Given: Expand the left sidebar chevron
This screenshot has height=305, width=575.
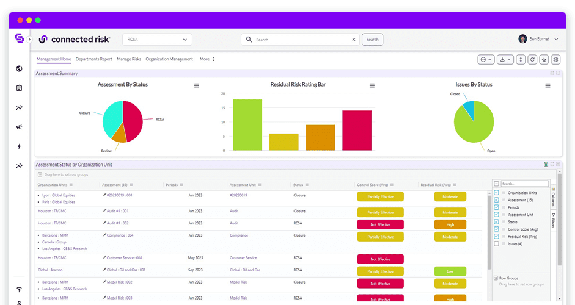Looking at the screenshot, I should tap(29, 39).
